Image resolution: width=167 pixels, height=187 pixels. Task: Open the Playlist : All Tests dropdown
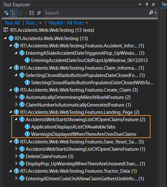pos(68,23)
